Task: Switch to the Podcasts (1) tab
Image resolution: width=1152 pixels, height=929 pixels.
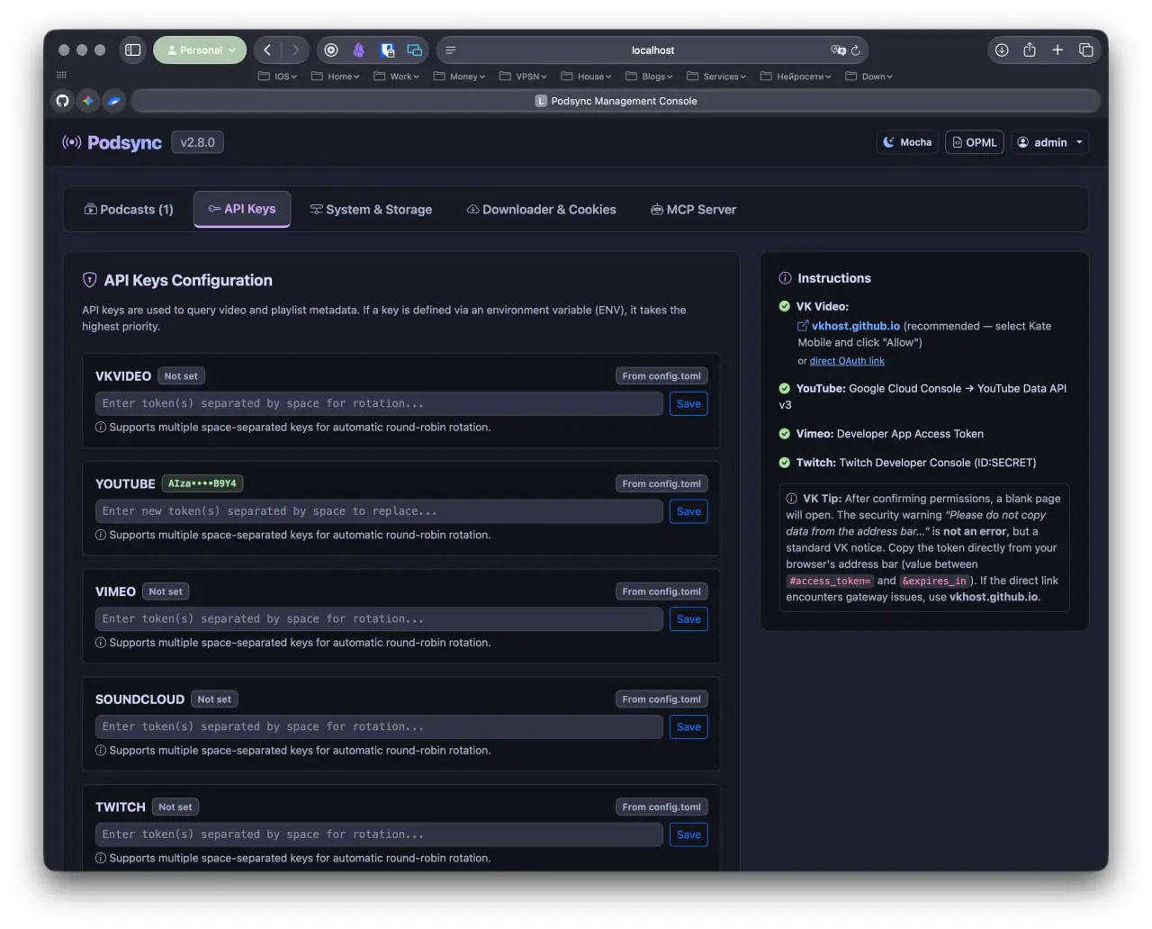Action: pos(129,210)
